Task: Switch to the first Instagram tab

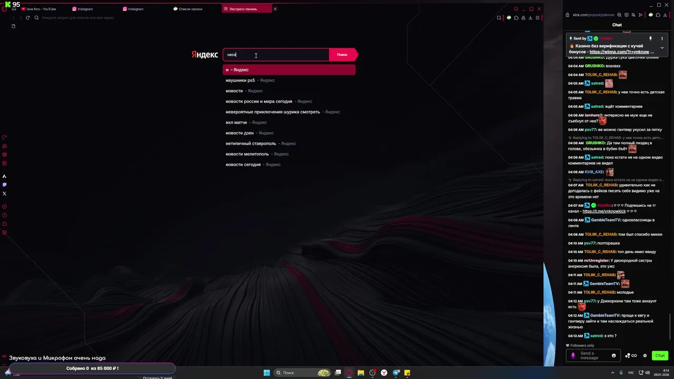Action: (84, 9)
